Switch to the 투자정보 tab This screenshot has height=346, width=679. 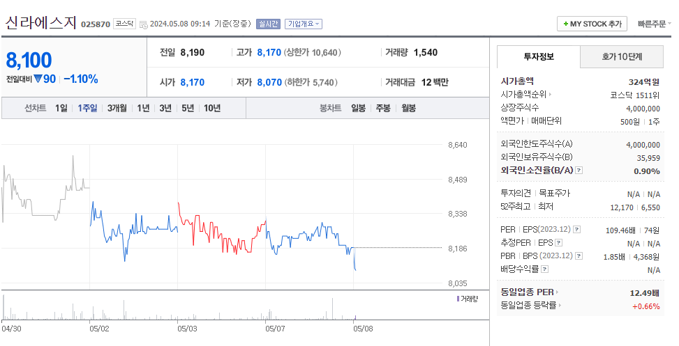click(539, 56)
